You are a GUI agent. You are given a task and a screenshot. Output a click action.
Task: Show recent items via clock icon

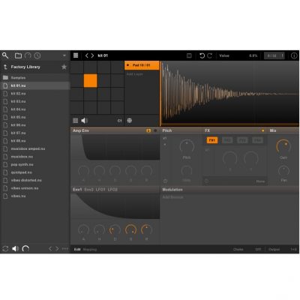37,55
